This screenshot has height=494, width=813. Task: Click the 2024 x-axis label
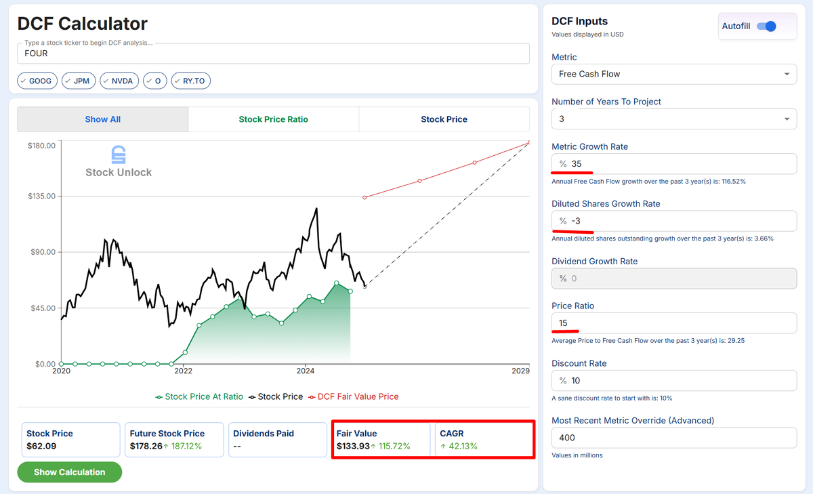(x=306, y=371)
